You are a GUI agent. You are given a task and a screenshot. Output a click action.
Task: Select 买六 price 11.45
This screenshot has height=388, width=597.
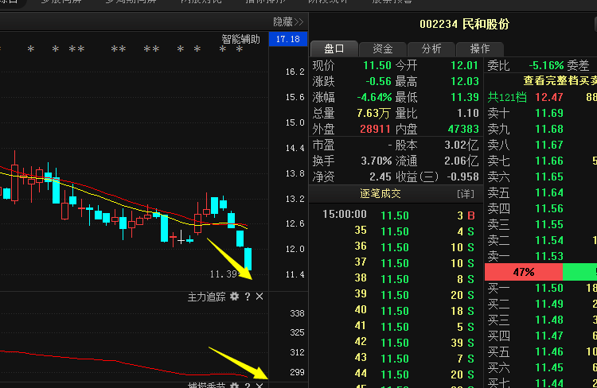pyautogui.click(x=549, y=367)
